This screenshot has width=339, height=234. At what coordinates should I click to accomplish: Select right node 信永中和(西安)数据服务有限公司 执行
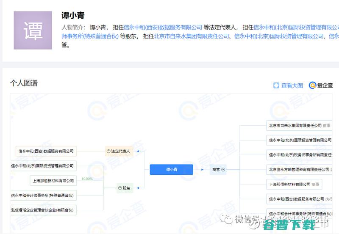pyautogui.click(x=299, y=199)
